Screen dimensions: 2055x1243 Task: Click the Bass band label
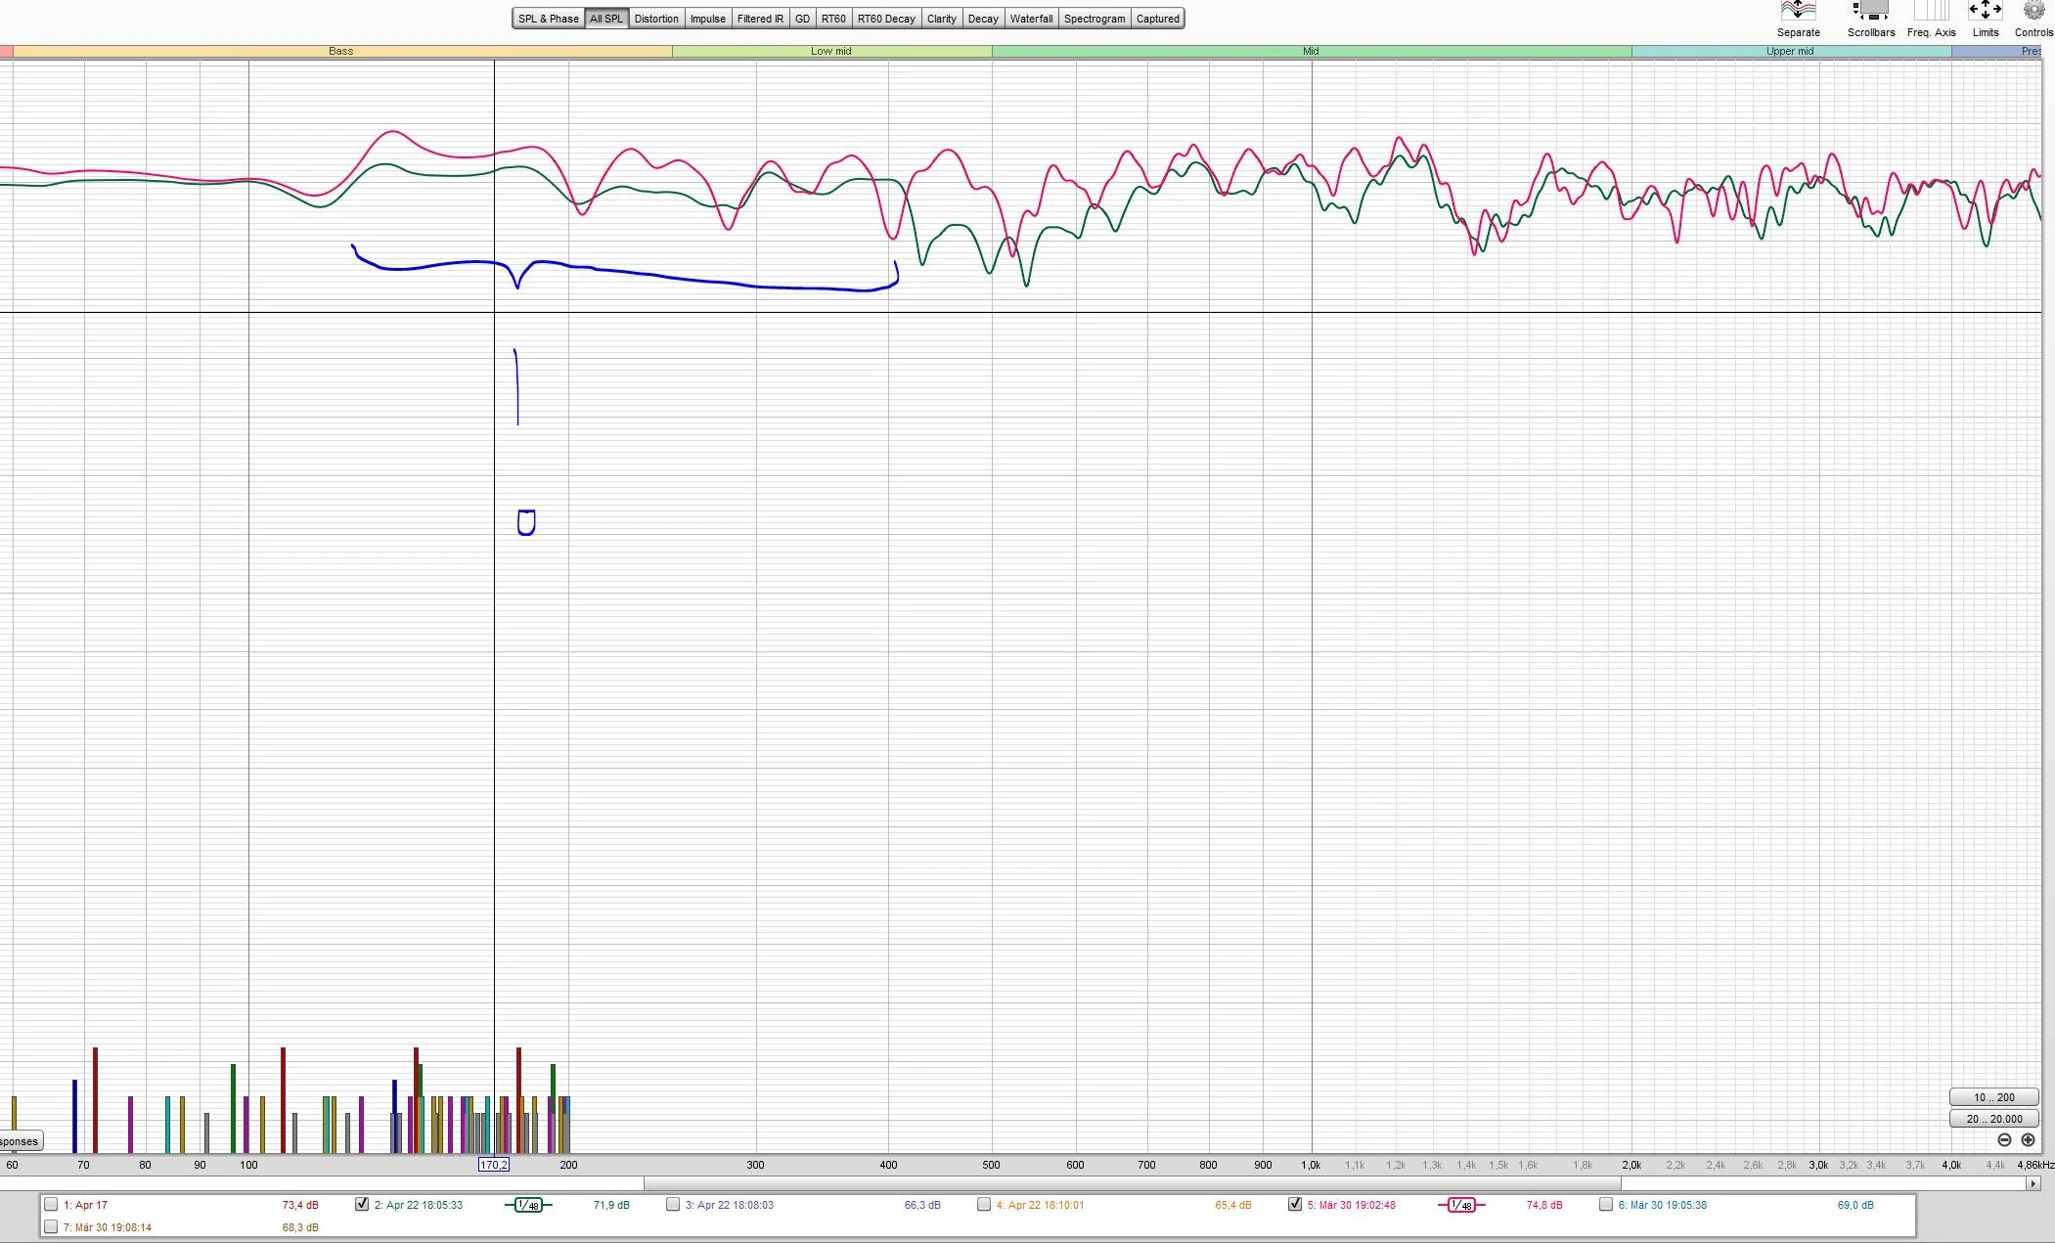point(341,51)
